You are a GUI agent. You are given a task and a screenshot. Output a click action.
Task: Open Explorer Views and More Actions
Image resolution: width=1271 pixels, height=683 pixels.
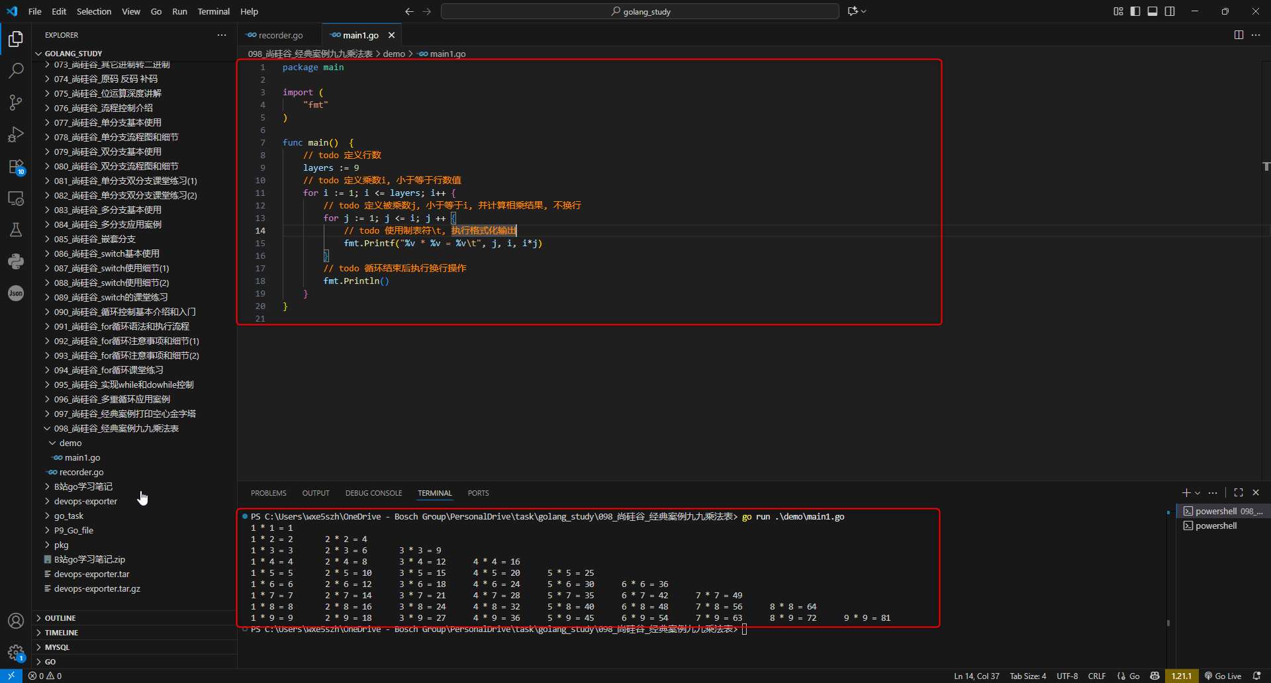(x=222, y=35)
